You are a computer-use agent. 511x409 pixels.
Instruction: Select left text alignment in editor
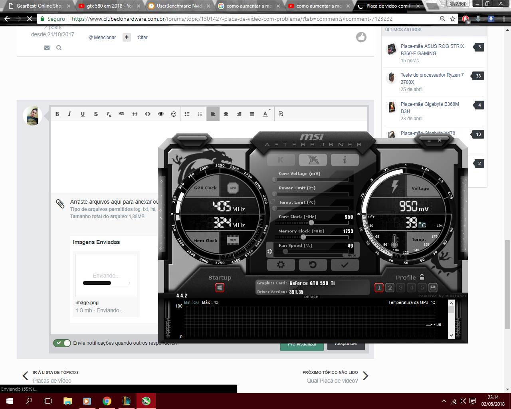tap(213, 114)
